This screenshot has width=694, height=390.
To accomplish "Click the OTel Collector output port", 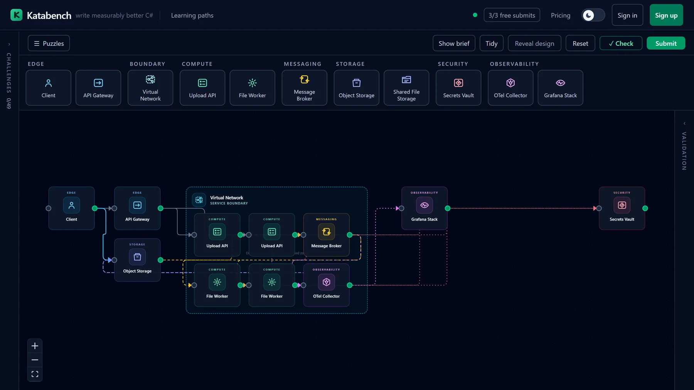I will 350,285.
